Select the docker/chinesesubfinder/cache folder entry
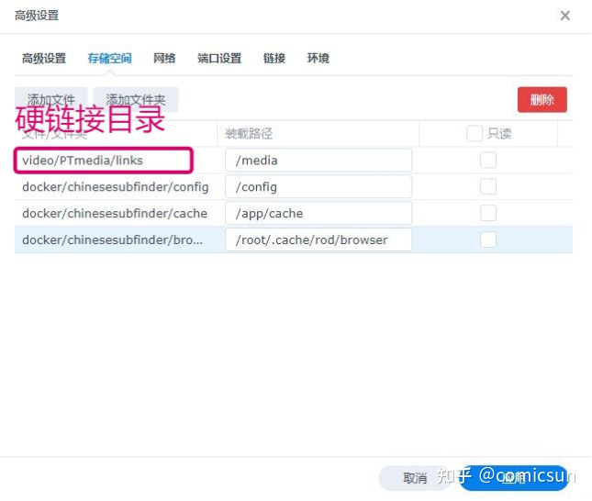The height and width of the screenshot is (501, 592). [x=115, y=213]
